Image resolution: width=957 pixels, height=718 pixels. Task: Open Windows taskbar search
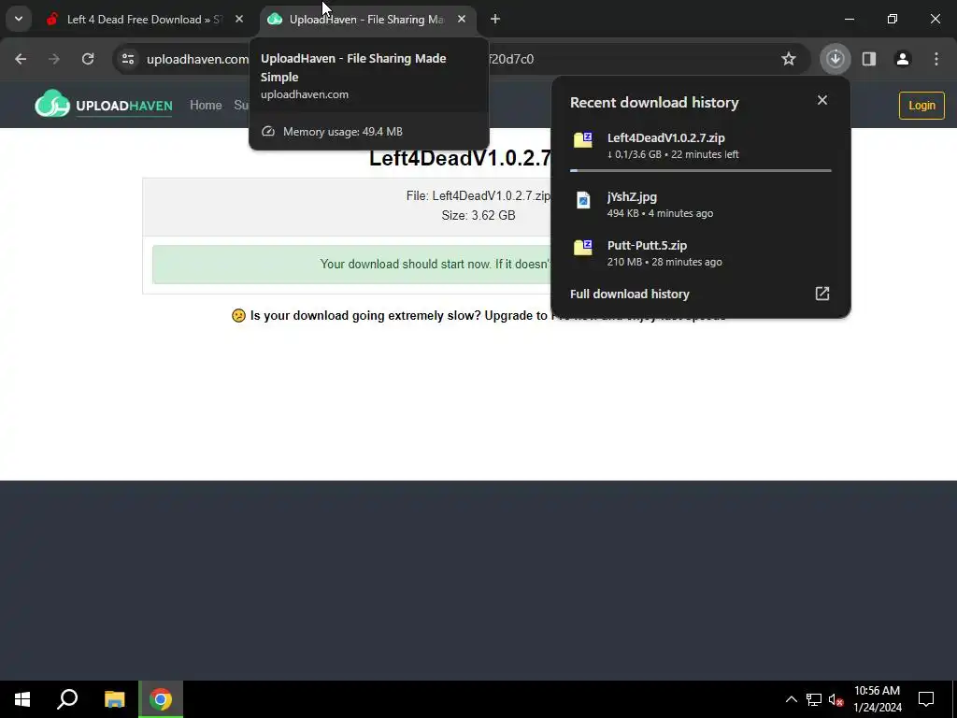coord(67,699)
